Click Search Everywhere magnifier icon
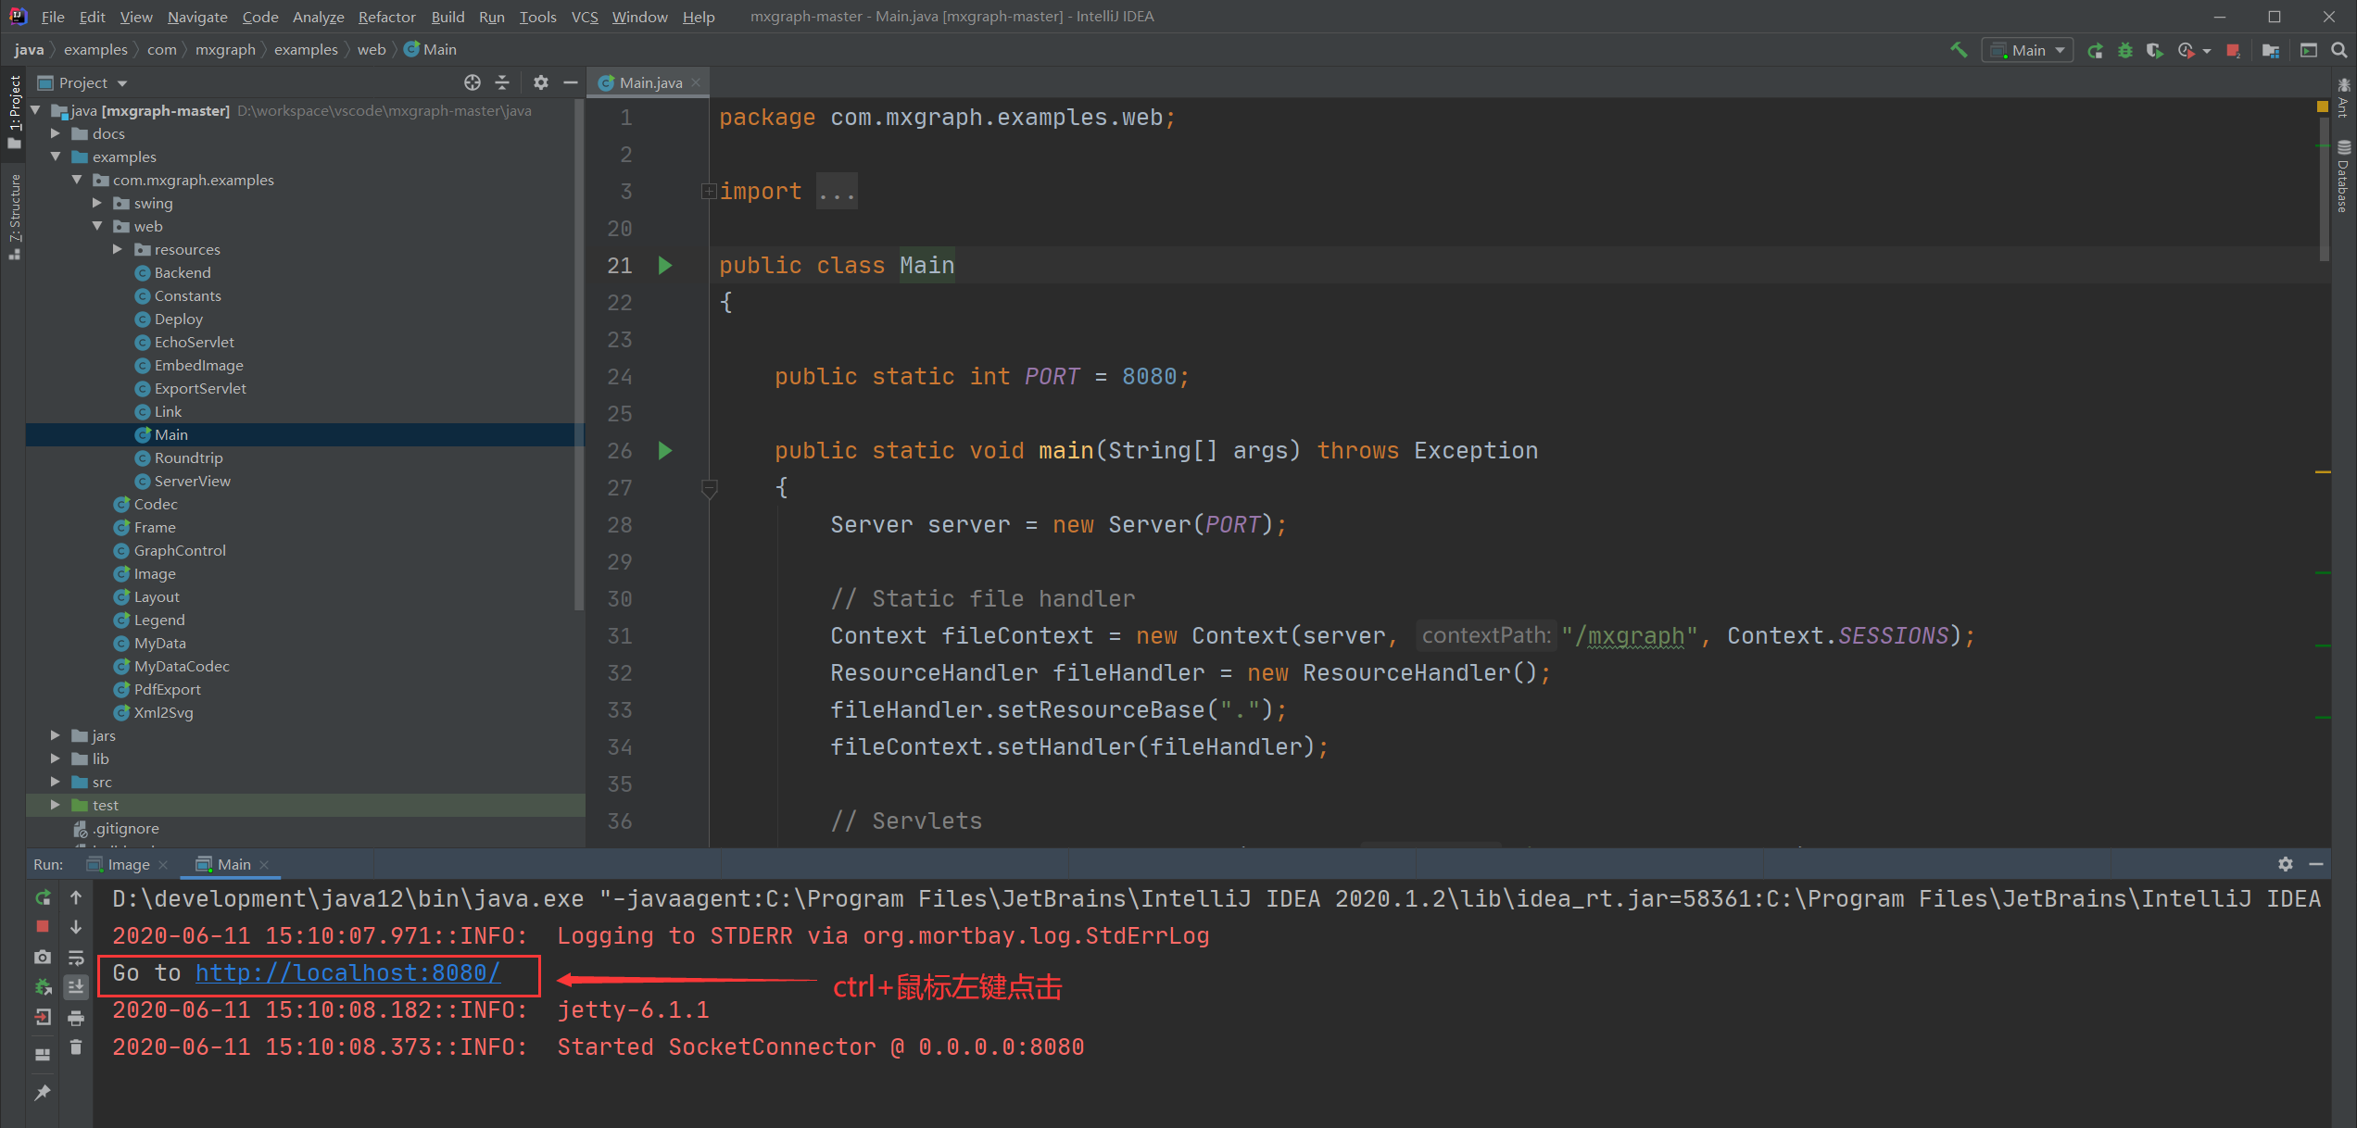2357x1128 pixels. [2338, 50]
